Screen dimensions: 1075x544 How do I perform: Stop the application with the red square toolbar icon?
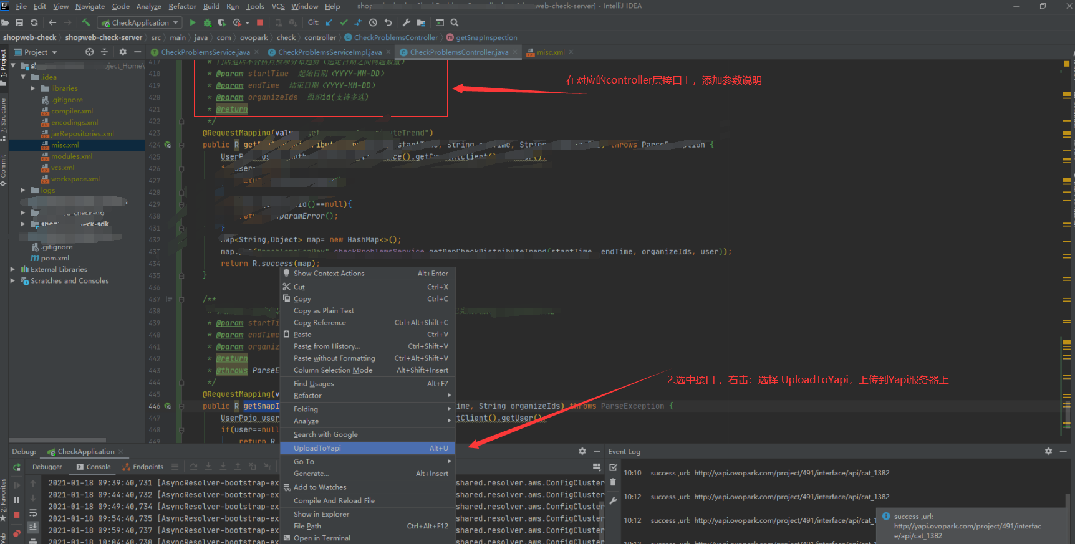[260, 22]
